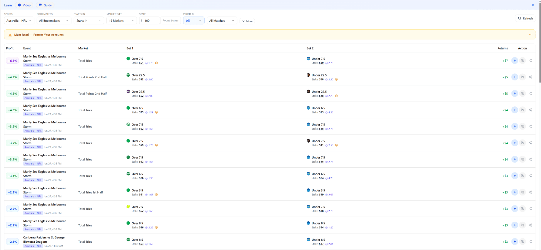This screenshot has width=541, height=250.
Task: Close the Learn bar with the X
Action: point(533,5)
